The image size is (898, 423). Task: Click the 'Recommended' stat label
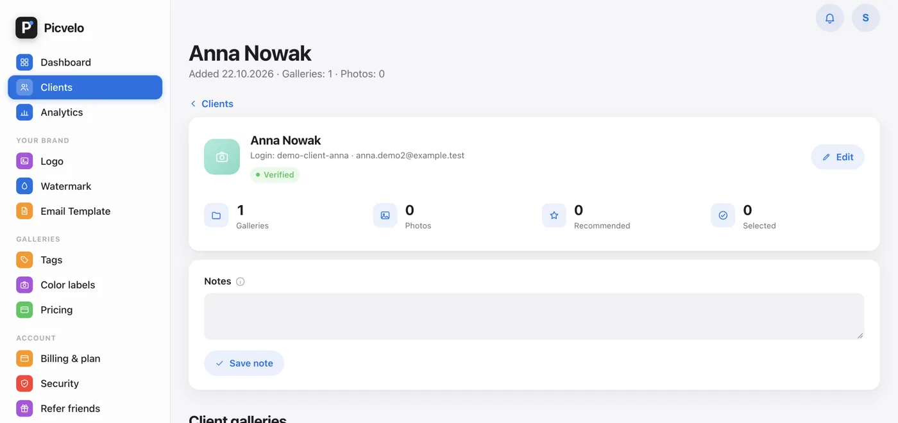pos(602,226)
